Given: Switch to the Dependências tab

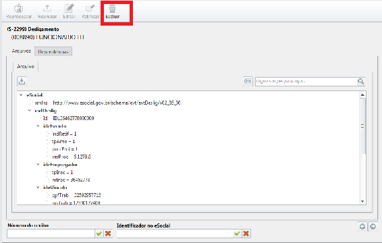Looking at the screenshot, I should pyautogui.click(x=53, y=51).
